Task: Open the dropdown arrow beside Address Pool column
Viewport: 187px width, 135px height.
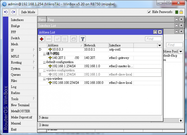Action: coord(181,51)
